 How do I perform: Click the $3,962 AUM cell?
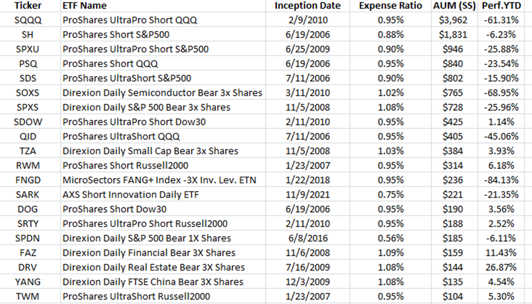coord(453,20)
